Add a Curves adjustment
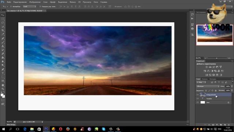Image resolution: width=234 pixels, height=132 pixels. point(214,67)
